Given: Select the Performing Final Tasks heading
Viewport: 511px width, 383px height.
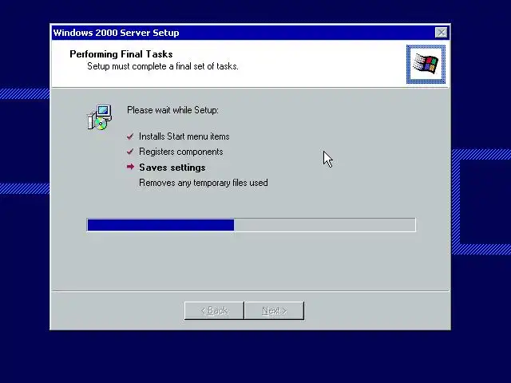Looking at the screenshot, I should pos(121,54).
